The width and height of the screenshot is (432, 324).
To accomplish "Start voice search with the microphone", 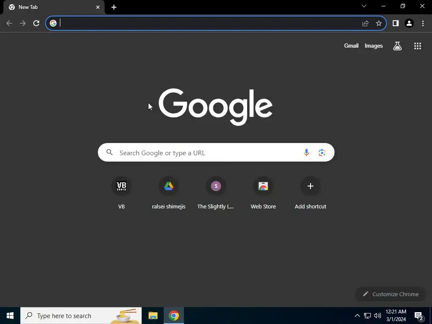I will [x=306, y=152].
